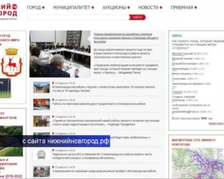Open news about Серафимовский учитель contest winners

[102, 156]
